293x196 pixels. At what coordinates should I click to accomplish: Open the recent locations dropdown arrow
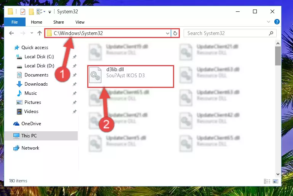coord(32,33)
